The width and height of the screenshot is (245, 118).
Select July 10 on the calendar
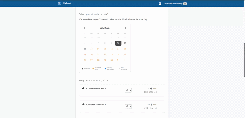118,43
